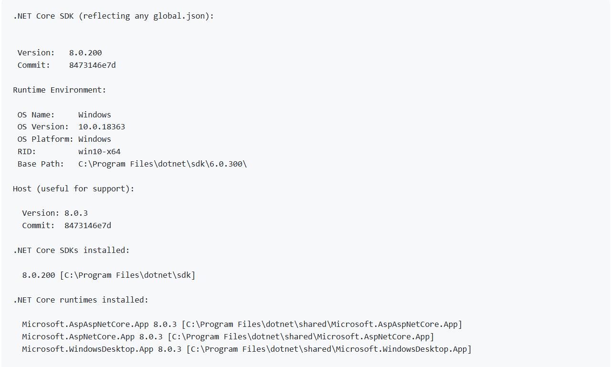Image resolution: width=611 pixels, height=367 pixels.
Task: Click the 'OS Name:' label
Action: click(x=36, y=115)
